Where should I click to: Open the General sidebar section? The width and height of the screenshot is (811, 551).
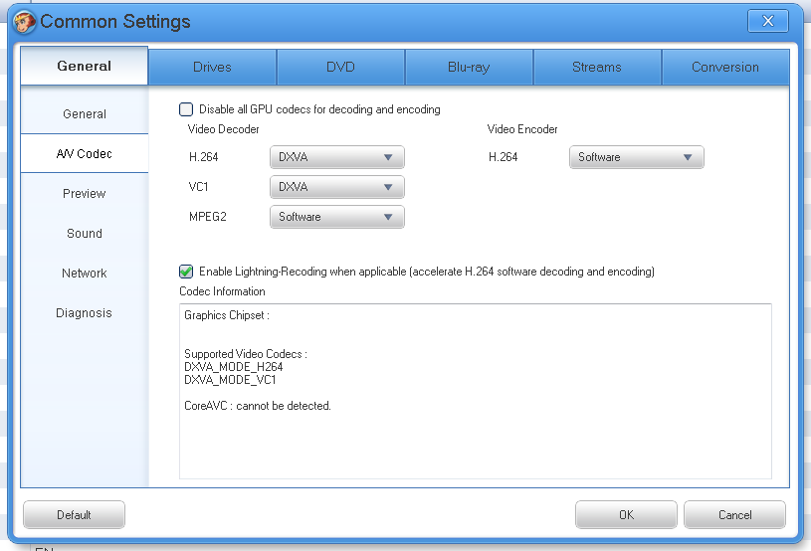coord(85,113)
